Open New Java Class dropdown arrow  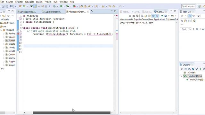click(27, 6)
